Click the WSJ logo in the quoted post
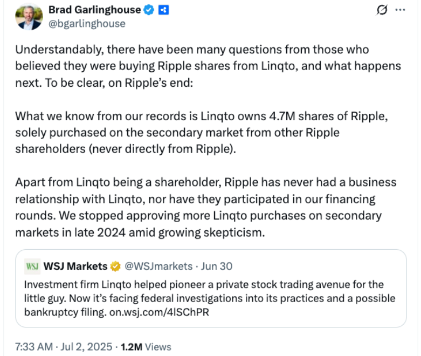This screenshot has width=421, height=356. 32,266
